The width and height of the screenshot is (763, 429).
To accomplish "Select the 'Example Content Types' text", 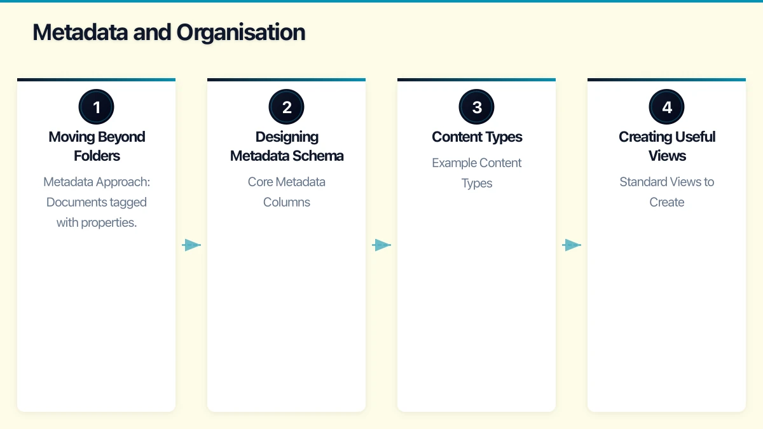I will pos(477,173).
